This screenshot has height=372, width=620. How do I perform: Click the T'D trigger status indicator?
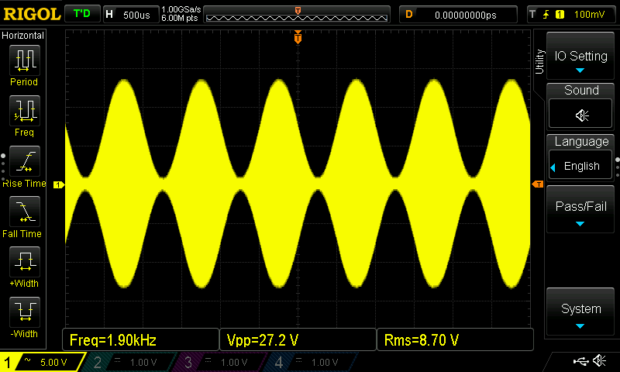82,14
